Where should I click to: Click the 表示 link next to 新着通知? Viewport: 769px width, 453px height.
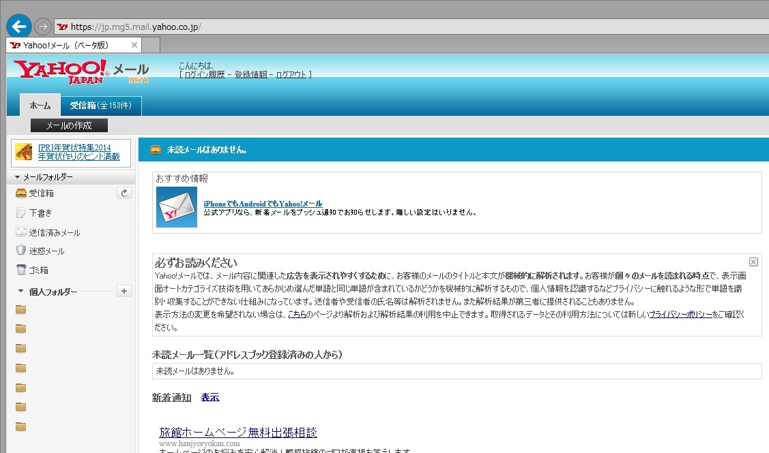210,397
